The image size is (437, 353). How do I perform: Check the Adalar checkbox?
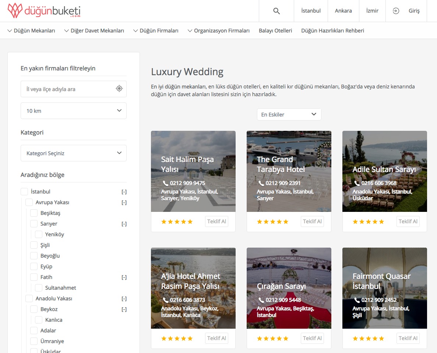(x=34, y=331)
